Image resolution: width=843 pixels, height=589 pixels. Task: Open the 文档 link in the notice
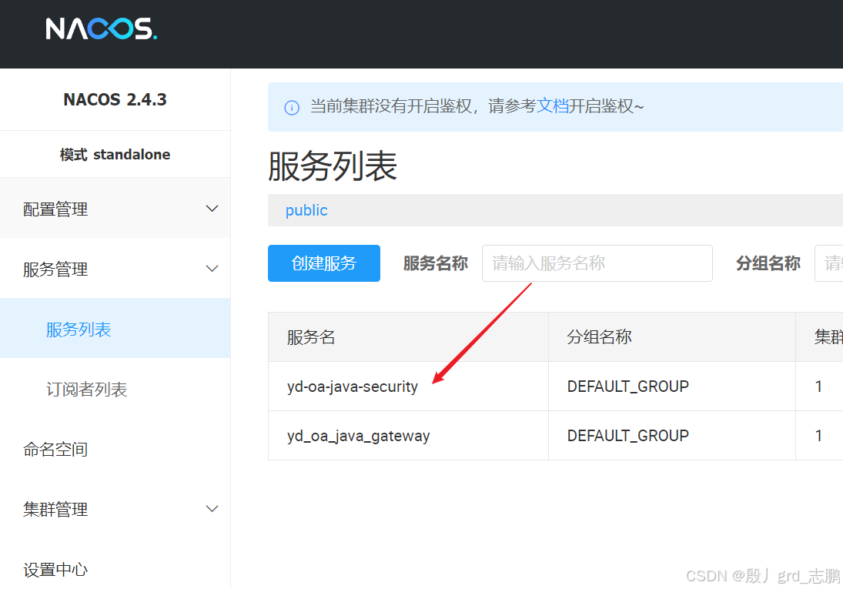click(552, 106)
